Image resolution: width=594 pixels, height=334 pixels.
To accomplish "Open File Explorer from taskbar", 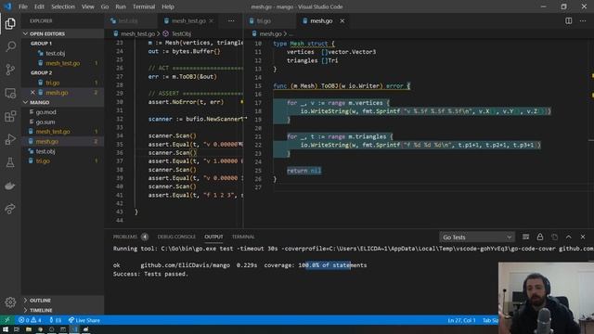I will (29, 329).
